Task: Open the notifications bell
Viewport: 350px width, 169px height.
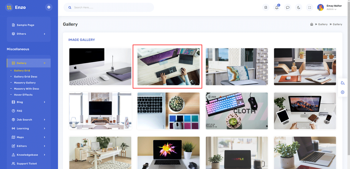Action: [x=277, y=7]
